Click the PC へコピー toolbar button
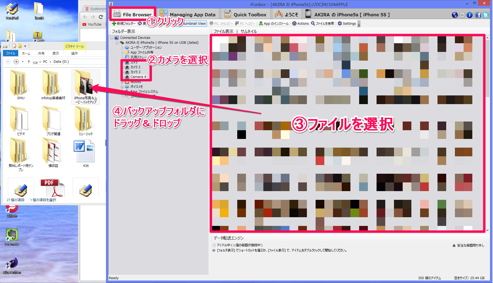This screenshot has width=493, height=283. coord(245,24)
